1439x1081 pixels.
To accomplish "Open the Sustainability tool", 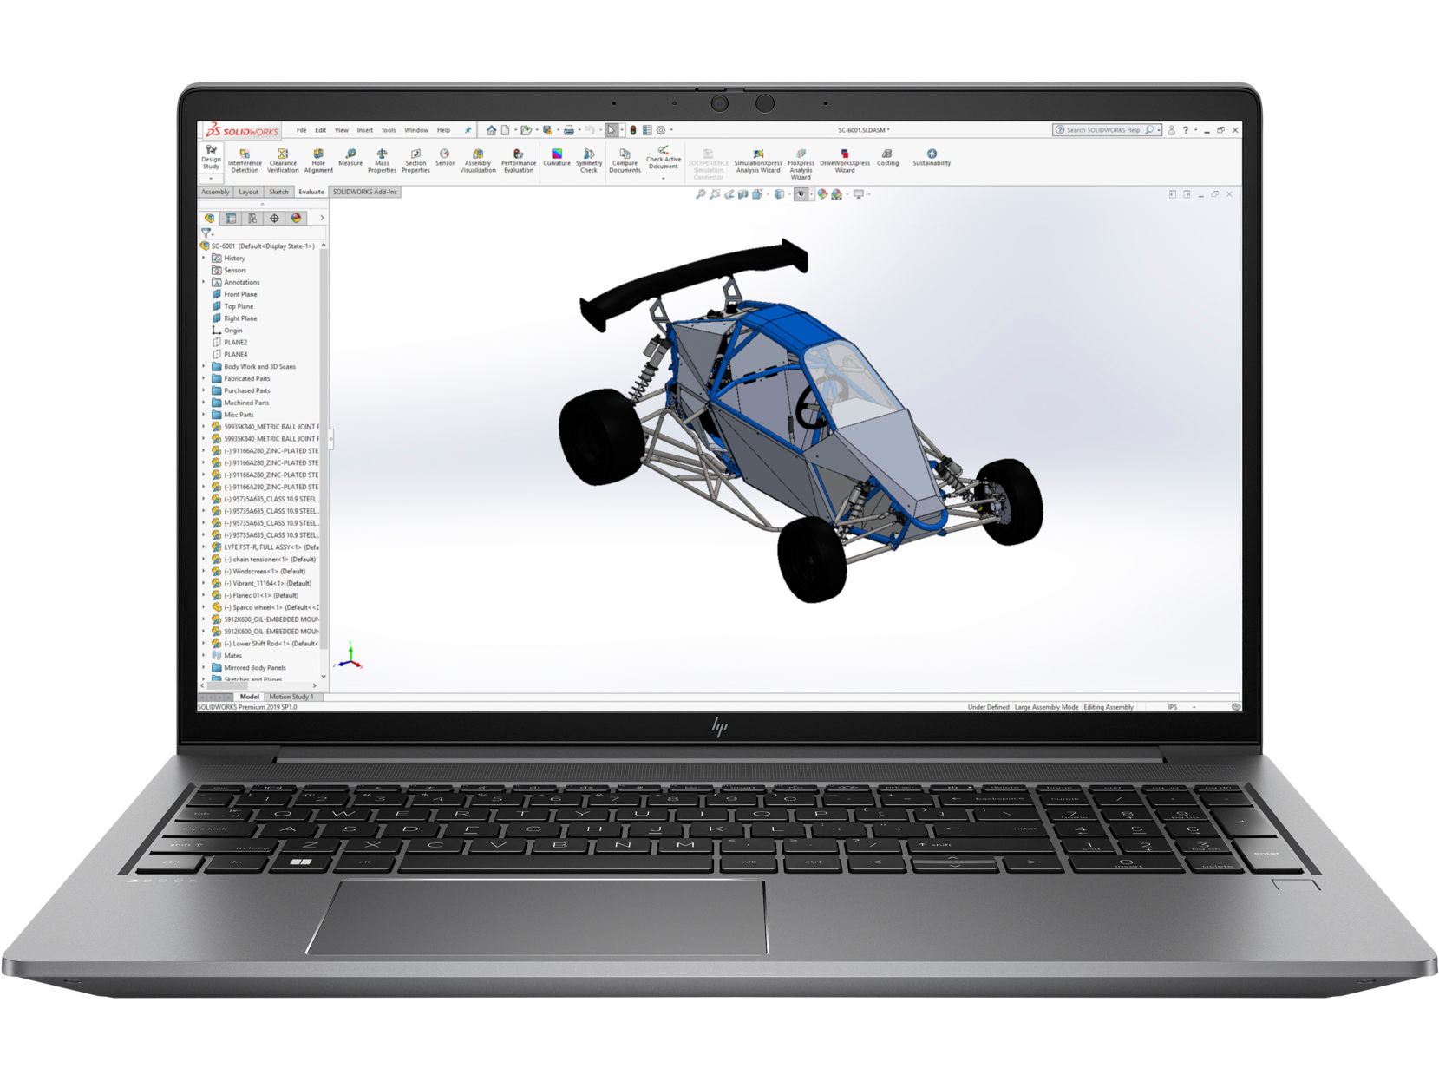I will click(932, 157).
